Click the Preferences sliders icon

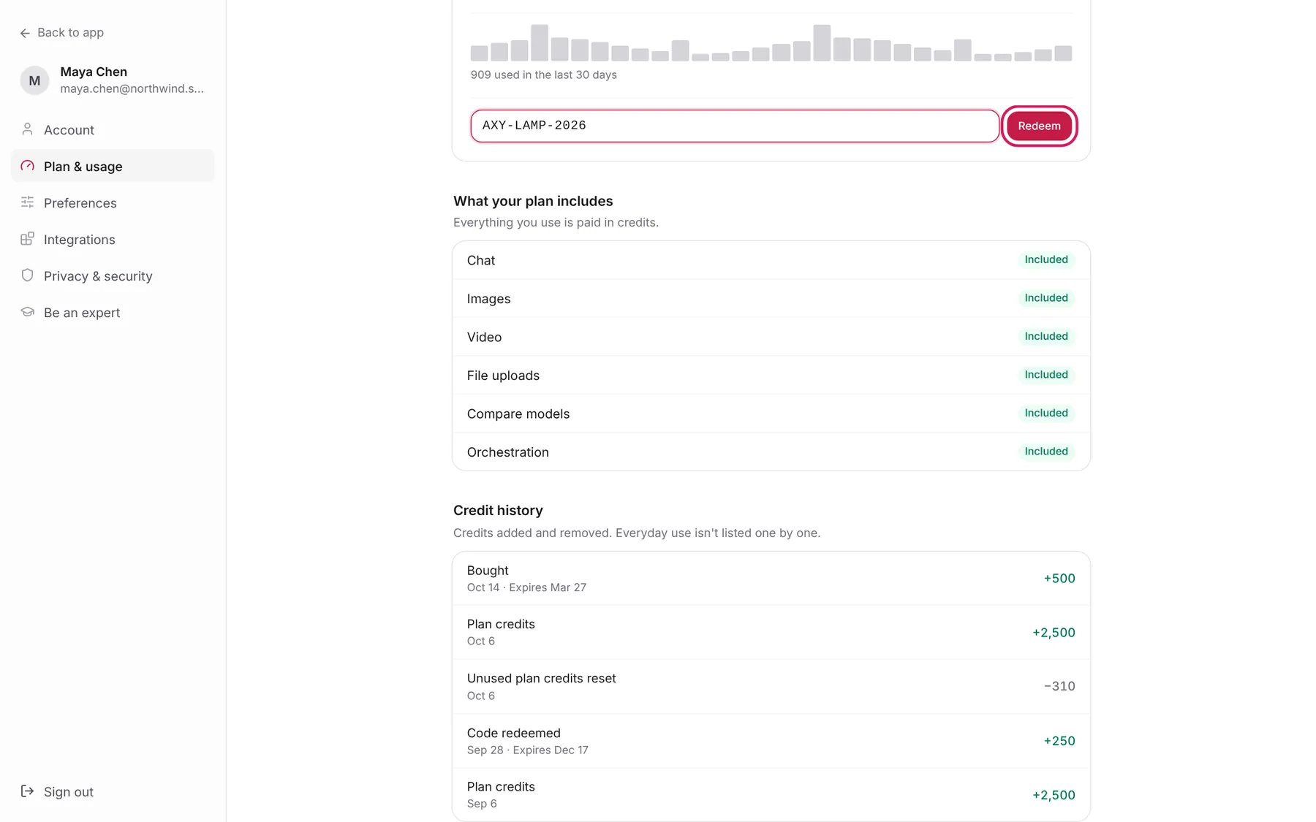coord(27,202)
